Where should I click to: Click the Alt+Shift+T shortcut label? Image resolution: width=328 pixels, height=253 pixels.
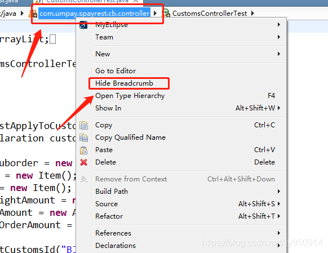pos(256,216)
